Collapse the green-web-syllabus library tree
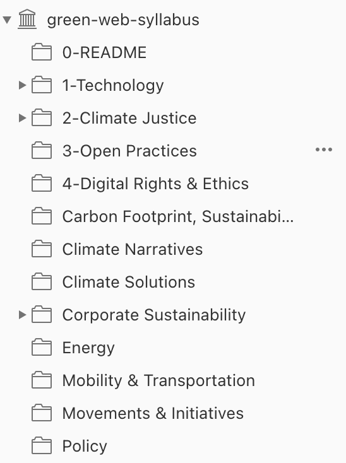Image resolution: width=346 pixels, height=463 pixels. [x=7, y=20]
